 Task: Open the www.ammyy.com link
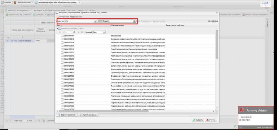265,127
